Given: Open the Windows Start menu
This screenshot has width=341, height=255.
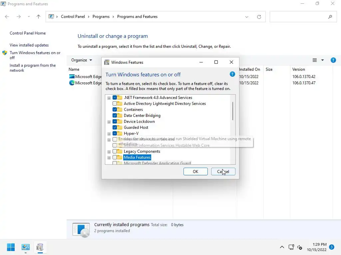Looking at the screenshot, I should (x=11, y=247).
